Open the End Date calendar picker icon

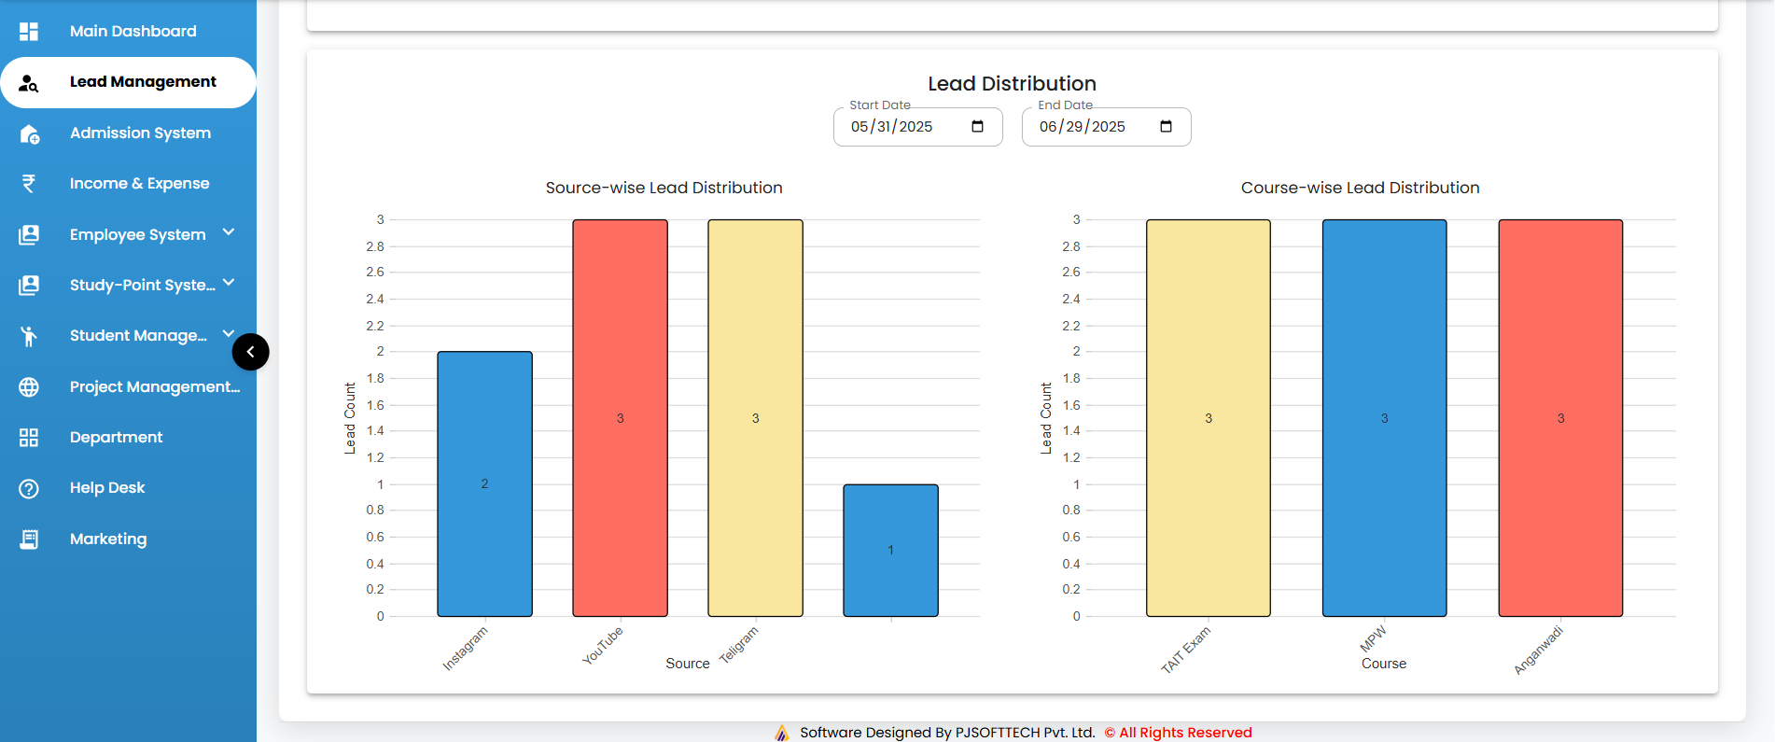1166,127
